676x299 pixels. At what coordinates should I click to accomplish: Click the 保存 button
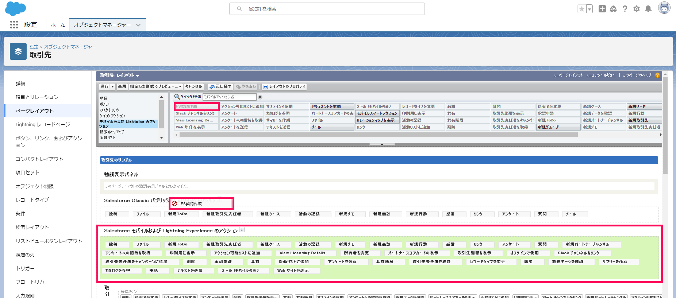coord(104,86)
